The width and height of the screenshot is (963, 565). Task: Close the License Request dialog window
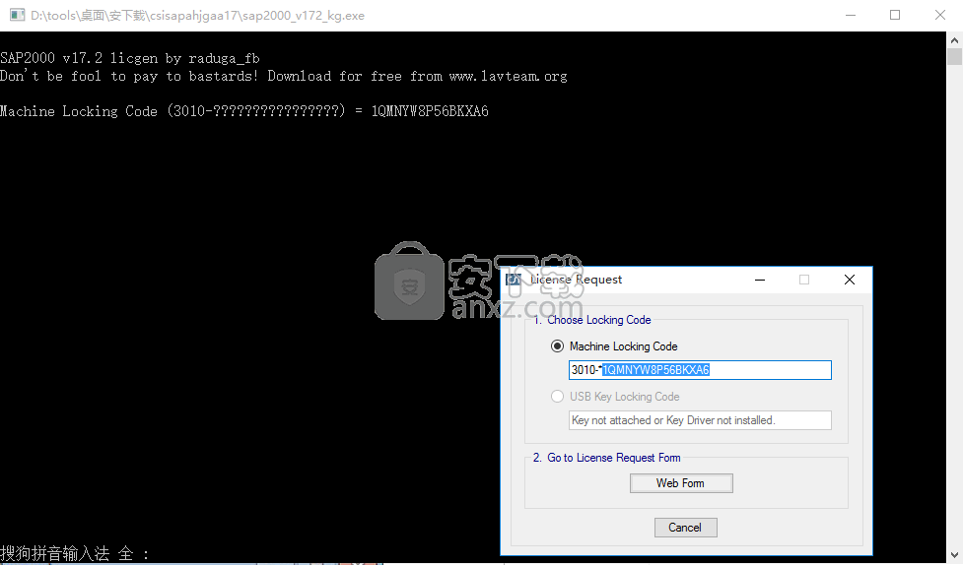click(850, 280)
